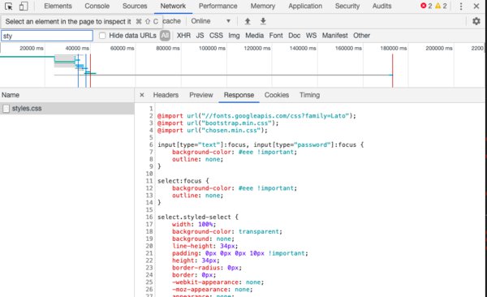Filter requests by Img
Viewport: 487px width, 297px height.
pos(234,36)
